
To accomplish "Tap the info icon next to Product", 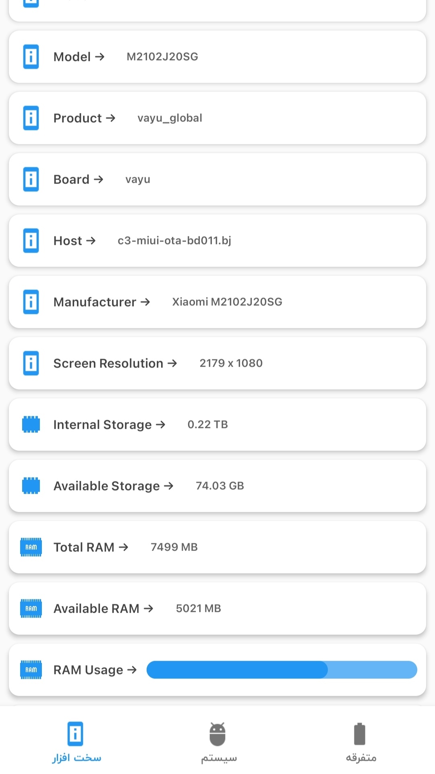I will (31, 118).
